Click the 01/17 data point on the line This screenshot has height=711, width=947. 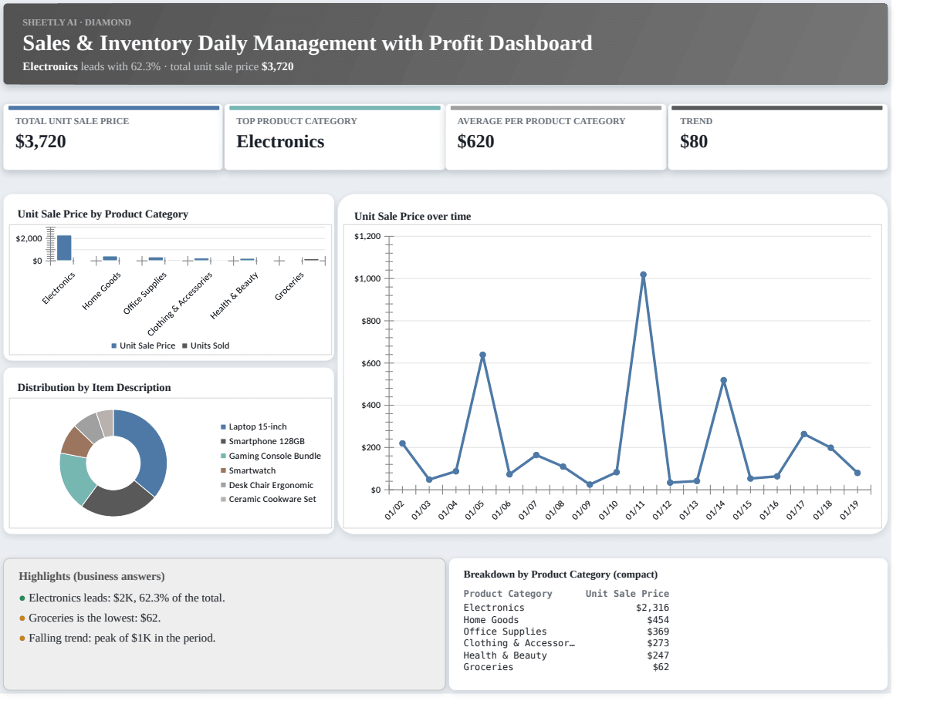pos(803,434)
